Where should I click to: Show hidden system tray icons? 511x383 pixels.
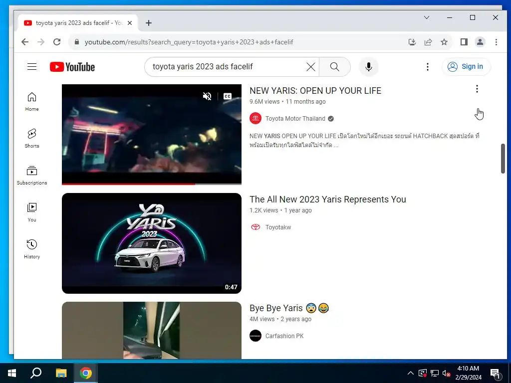click(411, 373)
